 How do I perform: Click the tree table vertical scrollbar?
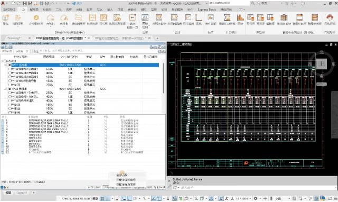click(x=163, y=78)
